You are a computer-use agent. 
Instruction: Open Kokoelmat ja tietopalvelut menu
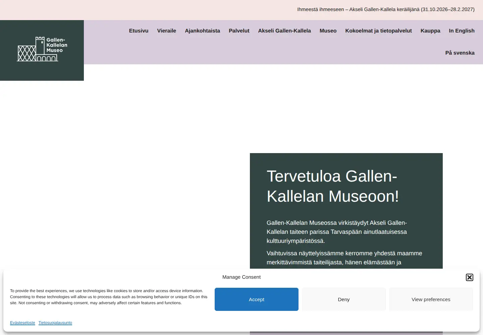click(378, 31)
